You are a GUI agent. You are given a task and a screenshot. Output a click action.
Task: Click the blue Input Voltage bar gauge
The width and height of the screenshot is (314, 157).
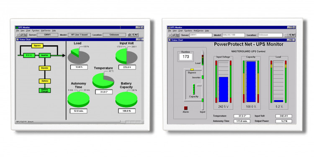224,90
